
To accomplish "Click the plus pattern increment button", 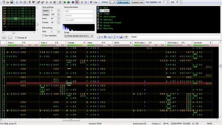I will coord(4,37).
